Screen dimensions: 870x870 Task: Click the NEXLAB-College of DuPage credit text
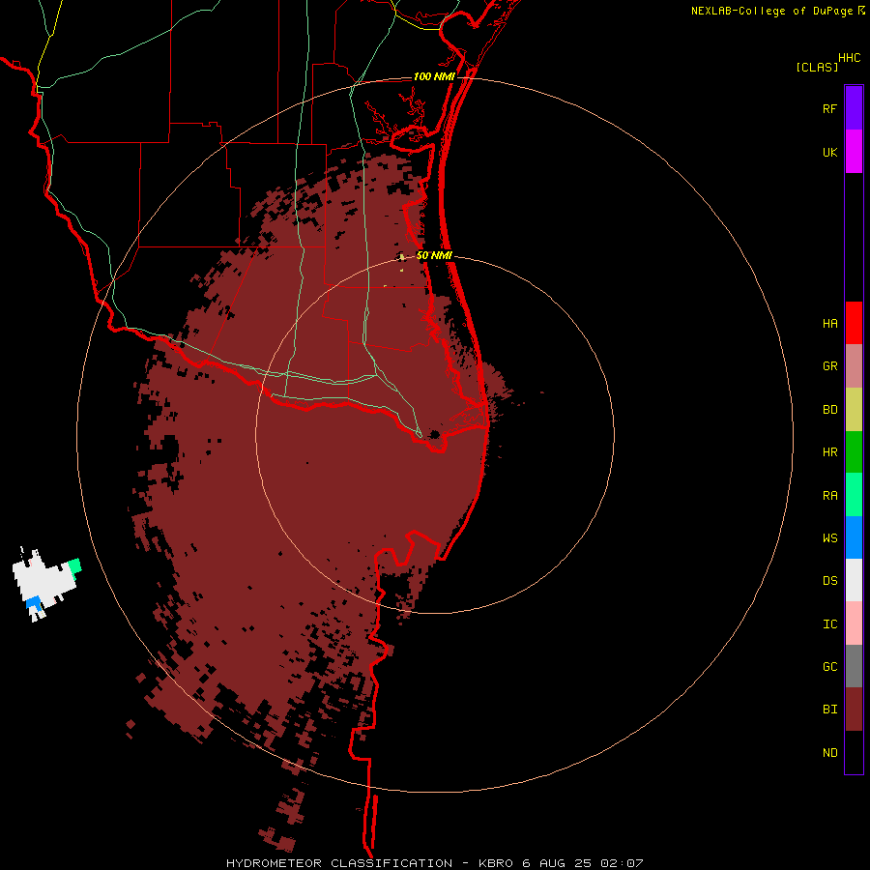(x=771, y=11)
